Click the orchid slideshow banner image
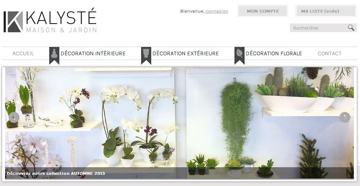The height and width of the screenshot is (186, 360). 179,123
